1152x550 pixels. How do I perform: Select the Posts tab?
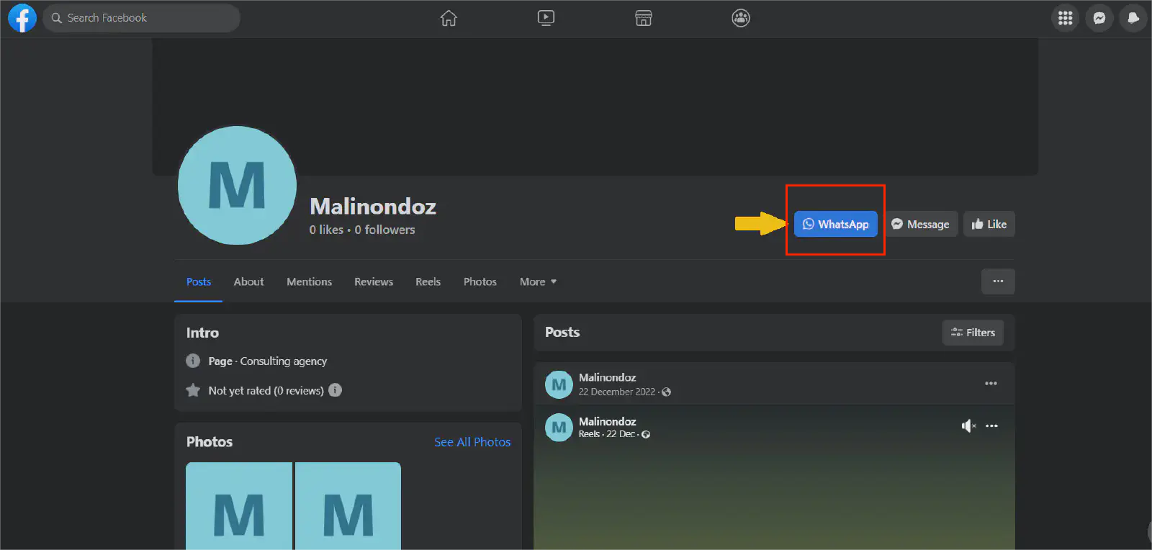coord(199,281)
